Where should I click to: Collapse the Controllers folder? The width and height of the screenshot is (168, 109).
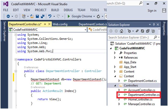[115, 86]
